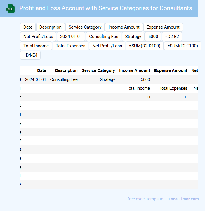
Task: Click the 'Description' tag chip
Action: coord(51,27)
